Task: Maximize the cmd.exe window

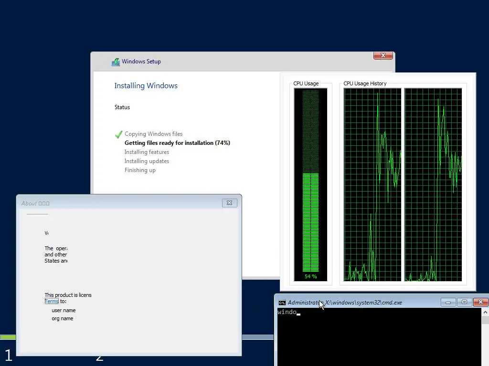Action: point(464,302)
